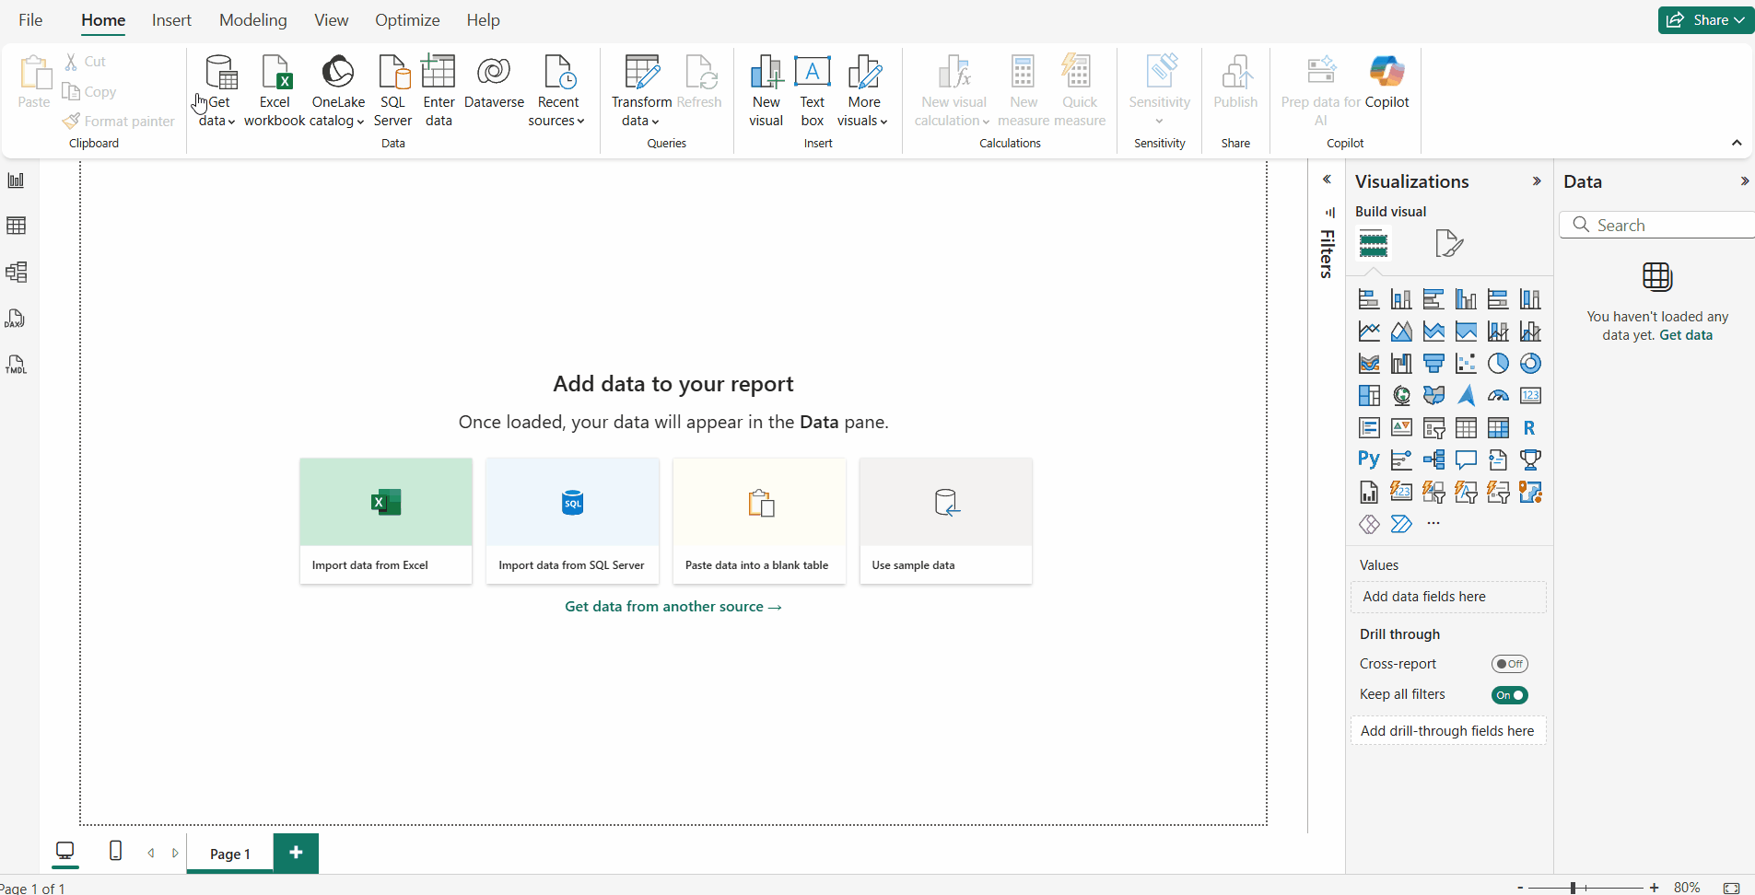Switch to mobile layout view near page tabs

[x=114, y=852]
